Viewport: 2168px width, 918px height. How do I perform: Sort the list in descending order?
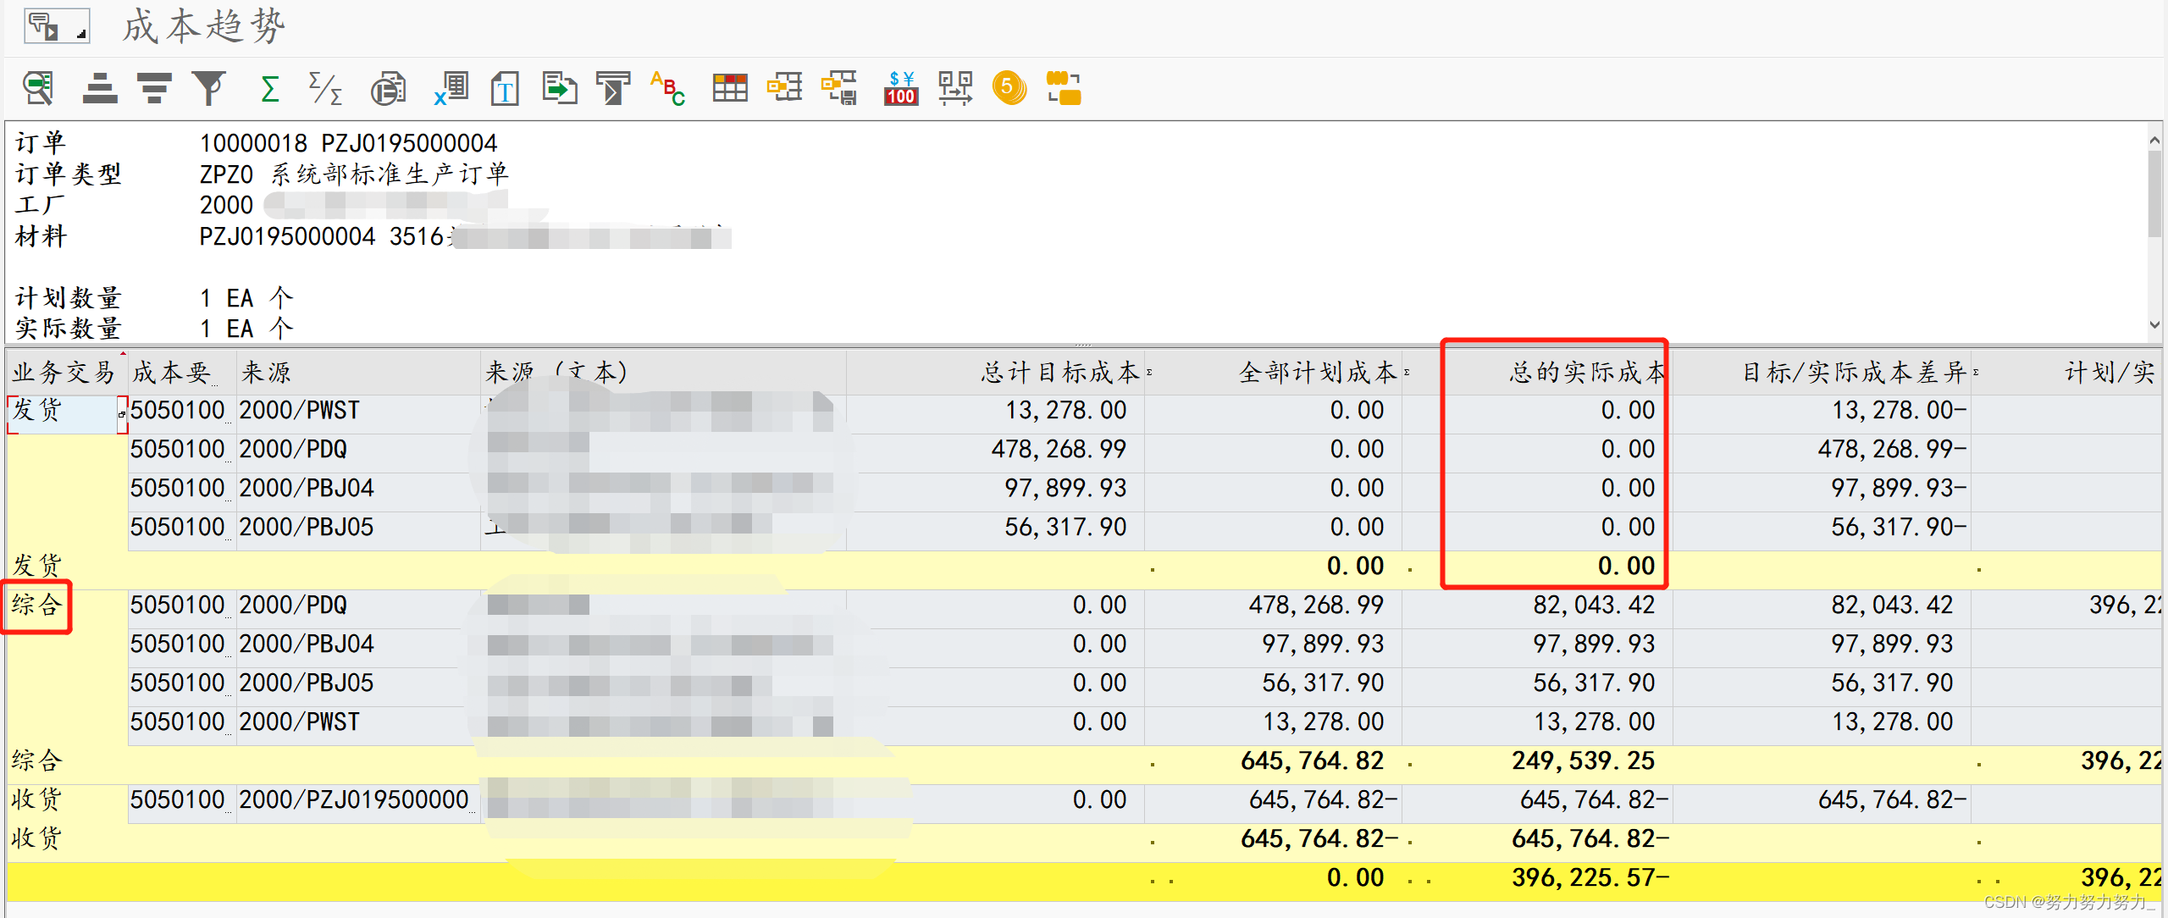point(154,88)
